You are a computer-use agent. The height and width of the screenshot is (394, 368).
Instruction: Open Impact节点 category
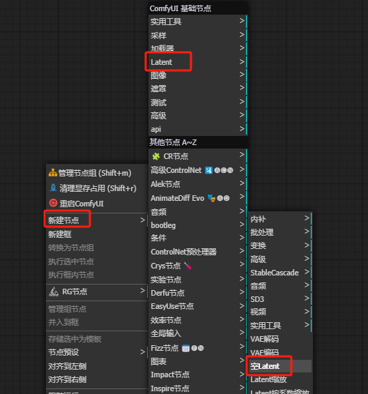(x=198, y=374)
